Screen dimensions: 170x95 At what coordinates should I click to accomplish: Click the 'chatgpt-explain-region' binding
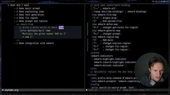(x=116, y=43)
